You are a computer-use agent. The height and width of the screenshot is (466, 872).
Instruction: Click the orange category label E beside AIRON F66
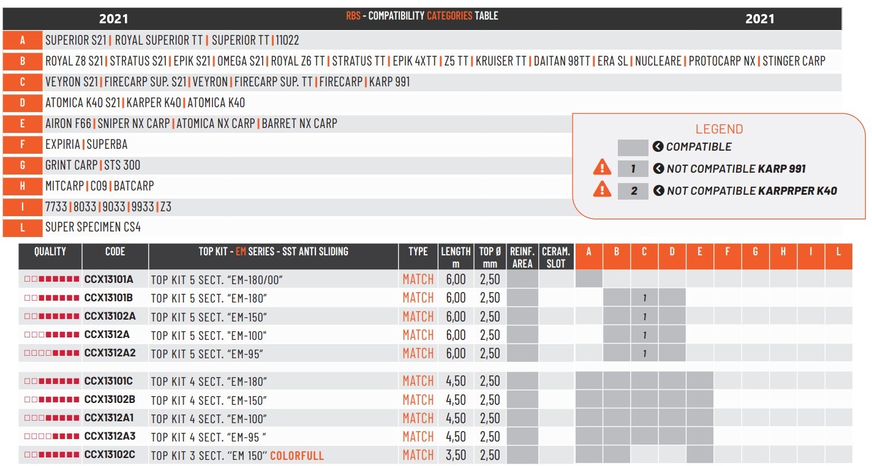coord(23,124)
